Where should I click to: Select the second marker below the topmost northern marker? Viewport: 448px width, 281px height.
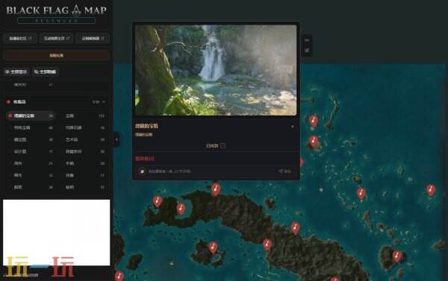point(314,141)
